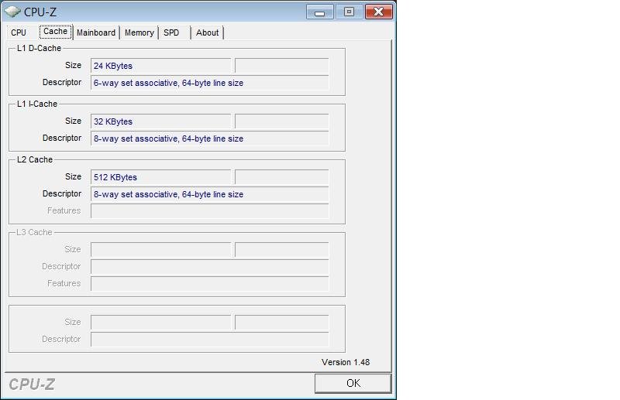Click the empty L3 Cache Features field
Screen dimensions: 620x400
point(209,284)
